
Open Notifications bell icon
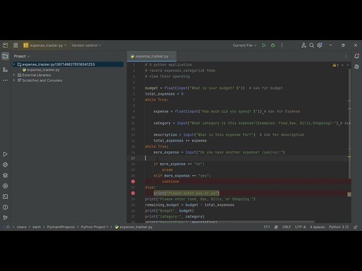point(357,56)
